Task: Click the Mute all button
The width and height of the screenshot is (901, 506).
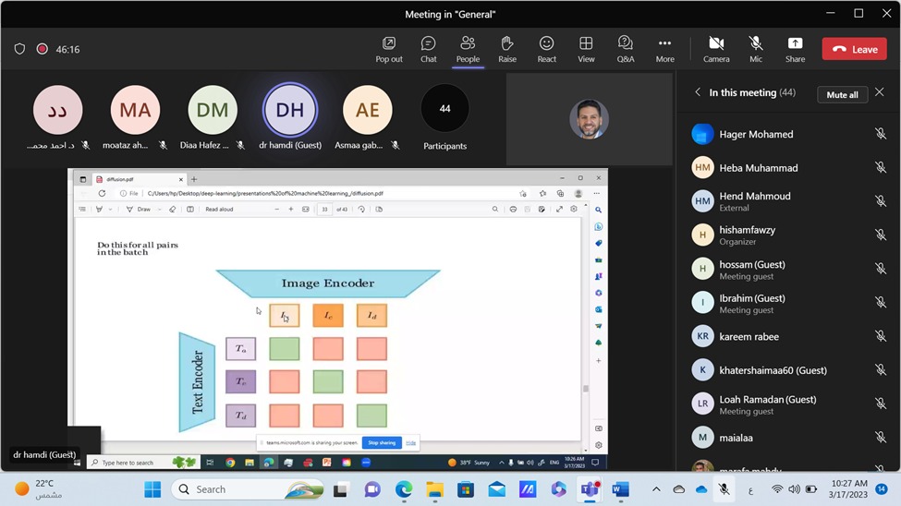Action: [x=842, y=94]
